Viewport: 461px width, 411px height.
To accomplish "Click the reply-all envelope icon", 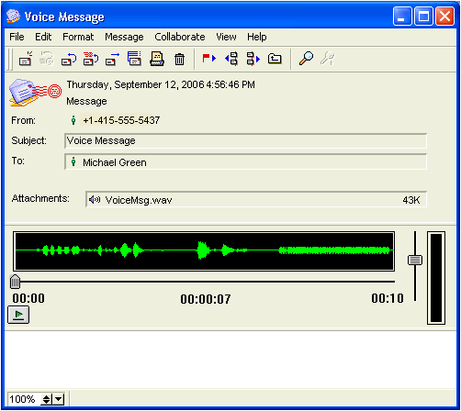I will coord(91,59).
